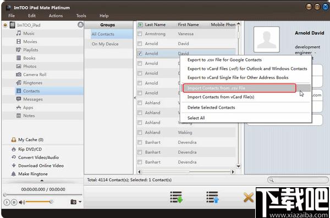Click the stop button in the player
Viewport: 330px width, 218px height.
click(14, 202)
